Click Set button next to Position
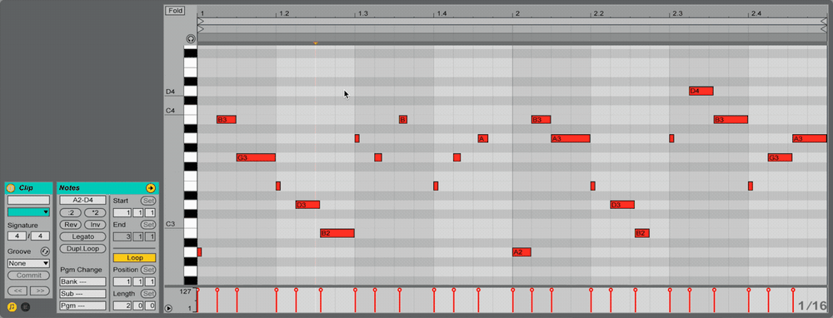Image resolution: width=833 pixels, height=318 pixels. pyautogui.click(x=148, y=270)
